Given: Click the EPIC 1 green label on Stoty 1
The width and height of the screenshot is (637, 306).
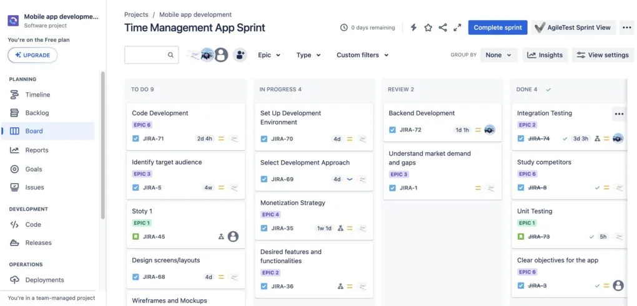Looking at the screenshot, I should [x=142, y=222].
